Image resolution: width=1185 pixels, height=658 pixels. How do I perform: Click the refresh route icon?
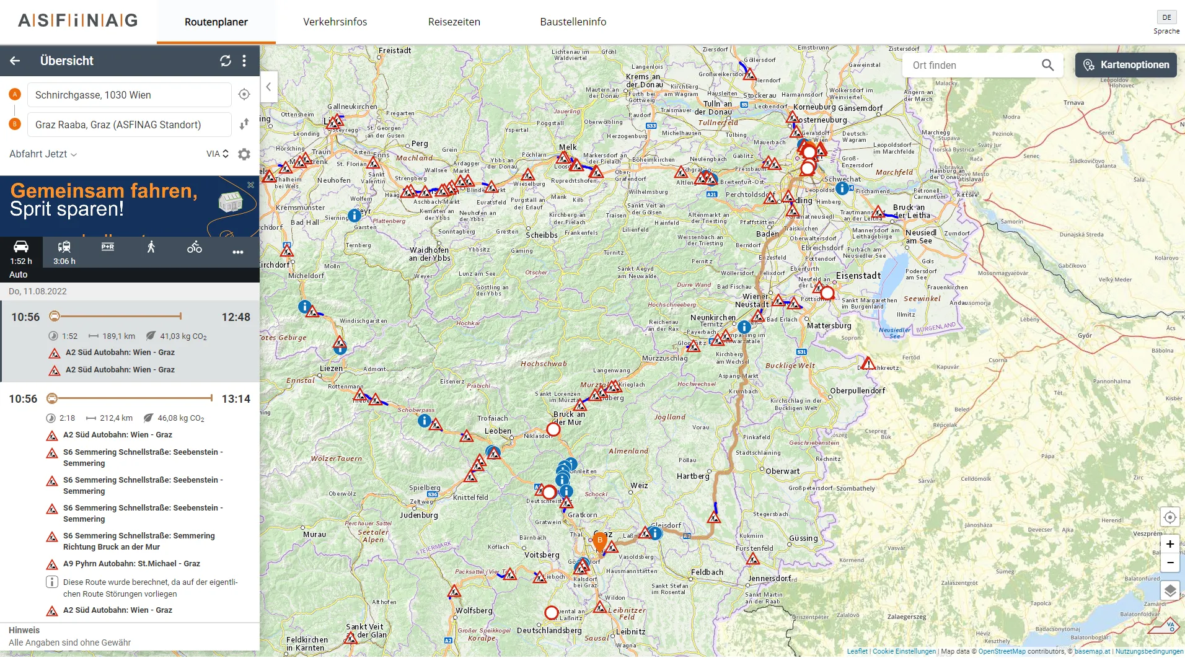pos(226,61)
